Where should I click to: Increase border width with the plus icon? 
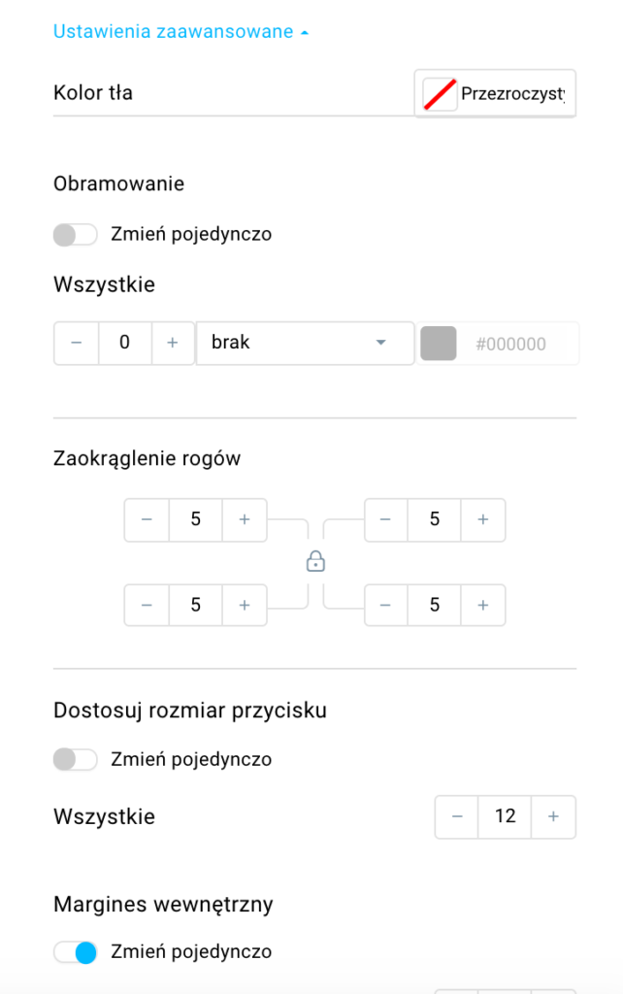click(x=173, y=343)
